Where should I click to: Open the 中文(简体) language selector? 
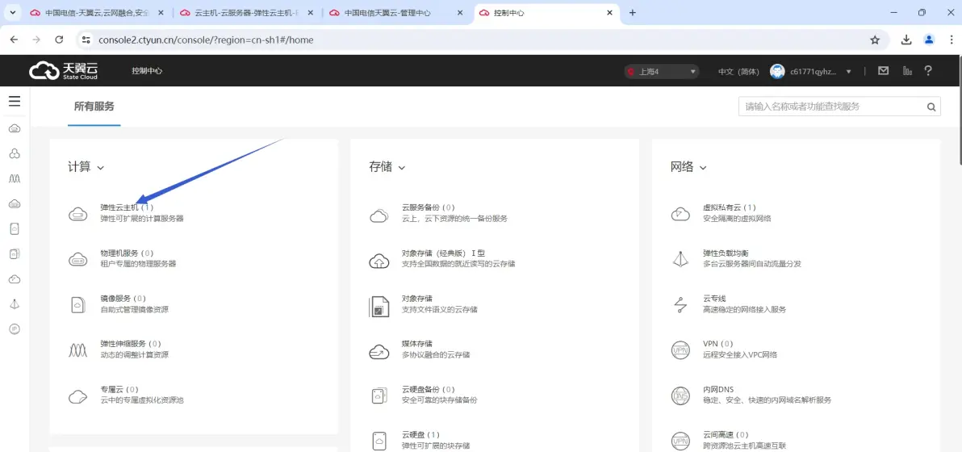point(738,72)
